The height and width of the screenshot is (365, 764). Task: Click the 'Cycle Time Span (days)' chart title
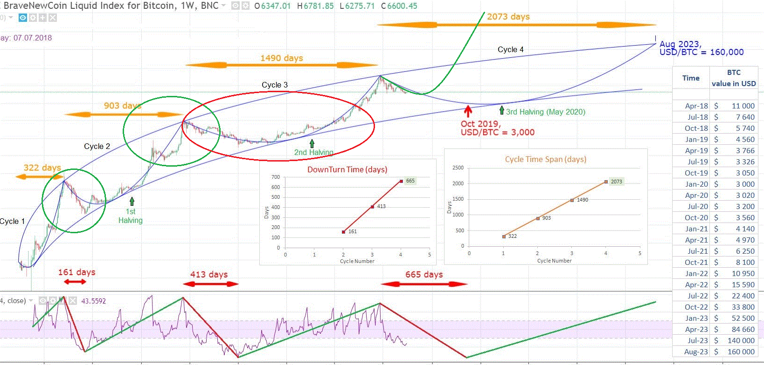pyautogui.click(x=545, y=159)
